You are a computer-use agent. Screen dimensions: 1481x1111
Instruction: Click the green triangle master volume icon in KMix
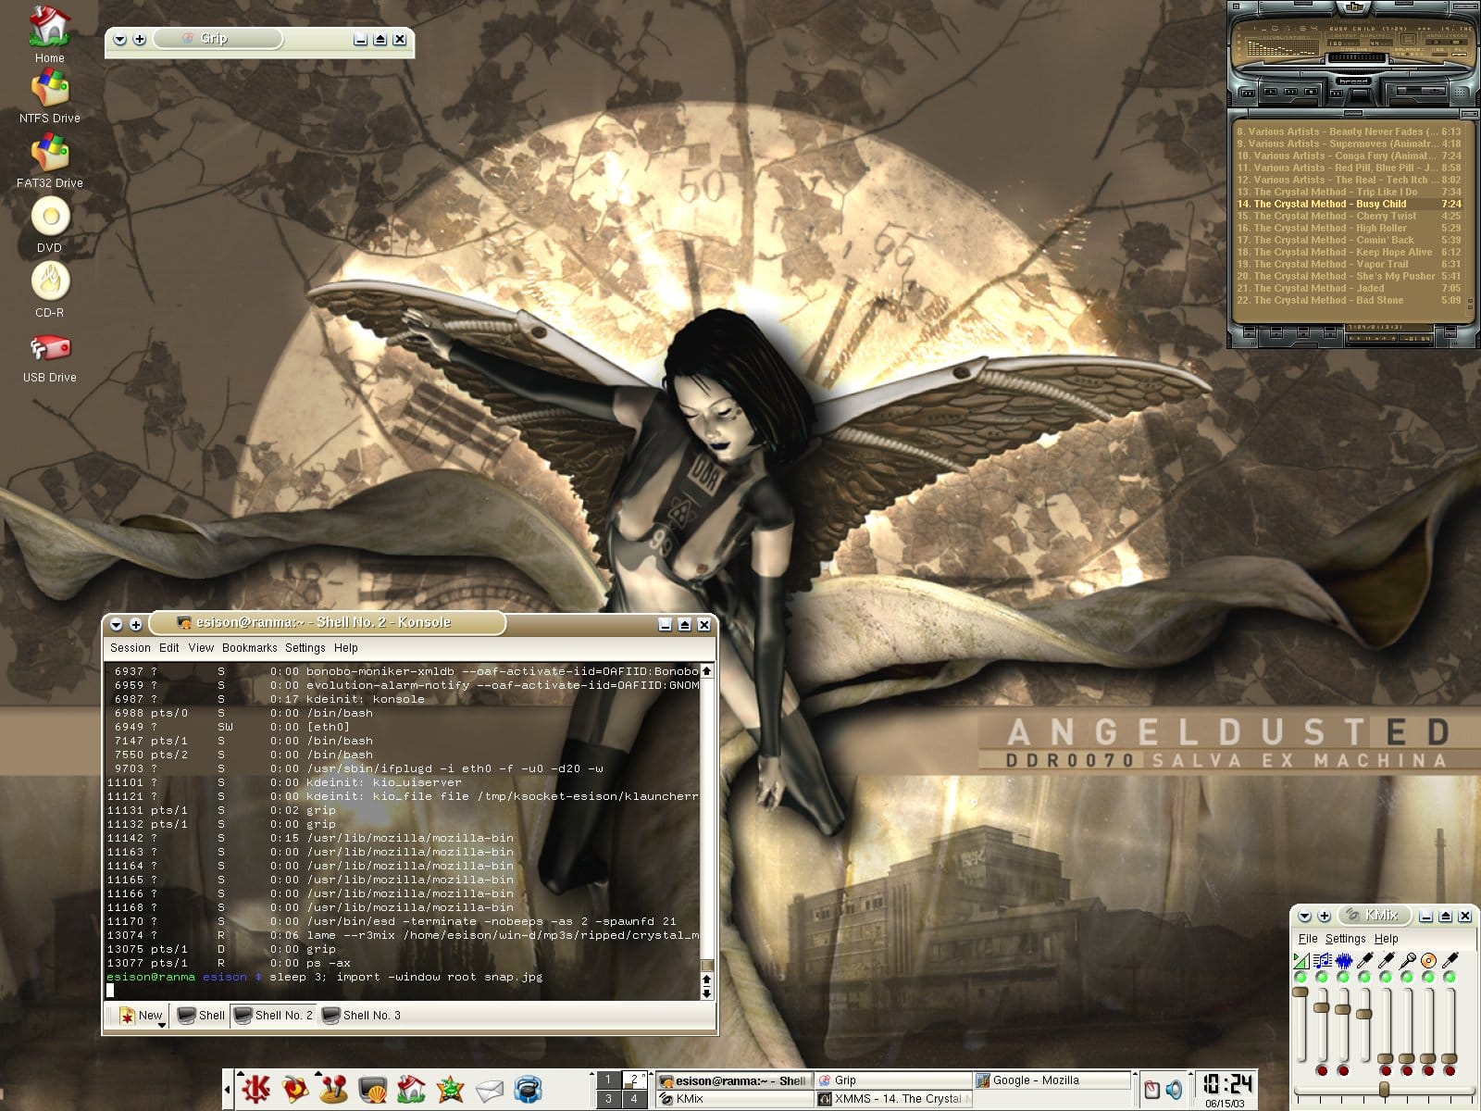(1301, 960)
